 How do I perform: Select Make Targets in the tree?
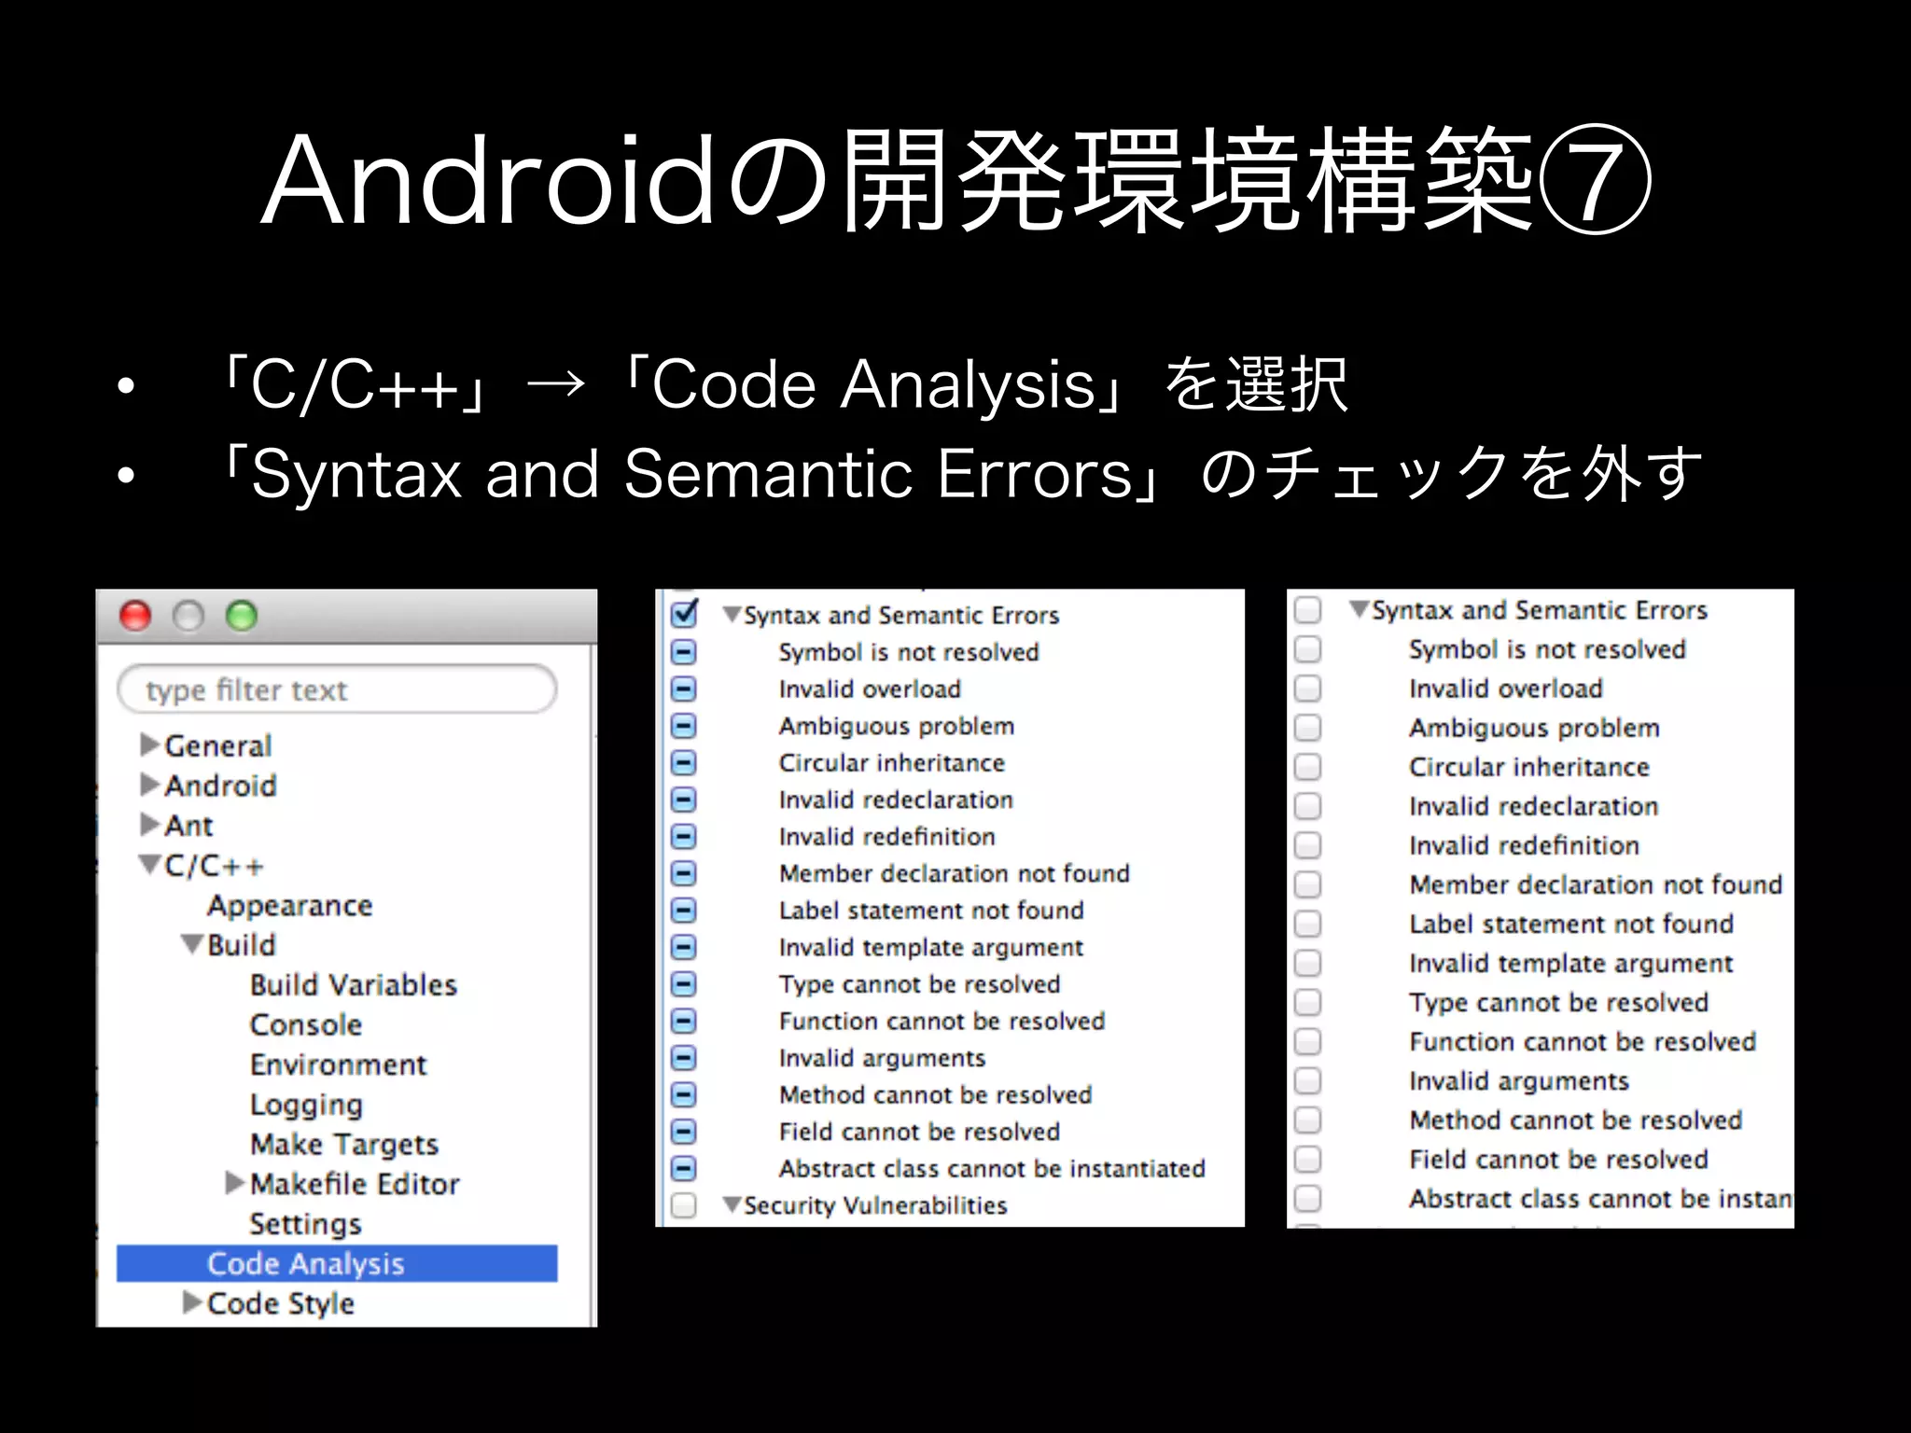pos(344,1145)
